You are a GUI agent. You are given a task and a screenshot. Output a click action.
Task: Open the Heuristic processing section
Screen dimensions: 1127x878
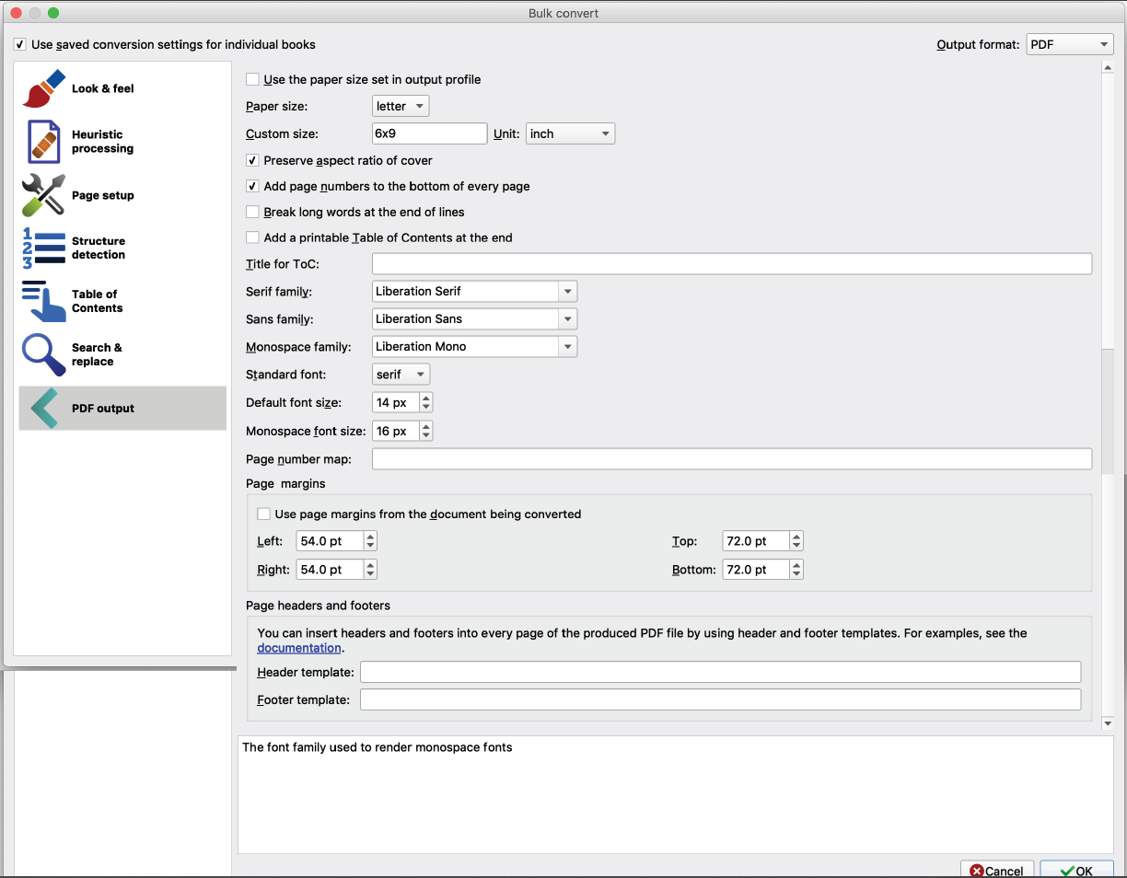click(x=42, y=141)
